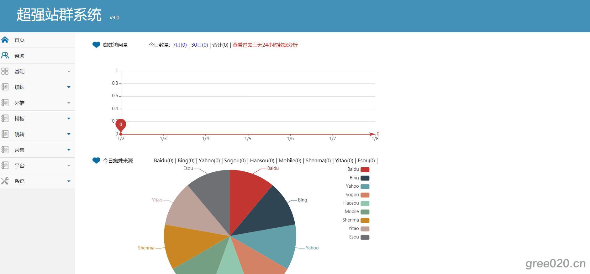Click the 超强站群系统 title

click(59, 15)
